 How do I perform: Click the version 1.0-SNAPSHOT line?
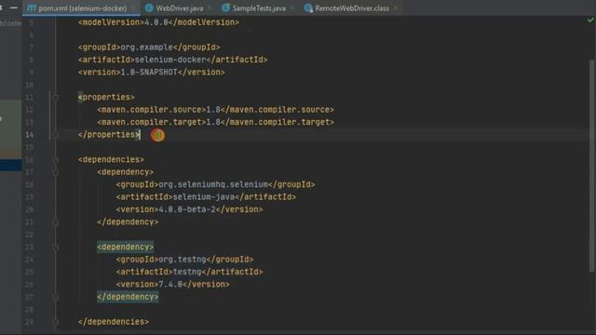[151, 73]
